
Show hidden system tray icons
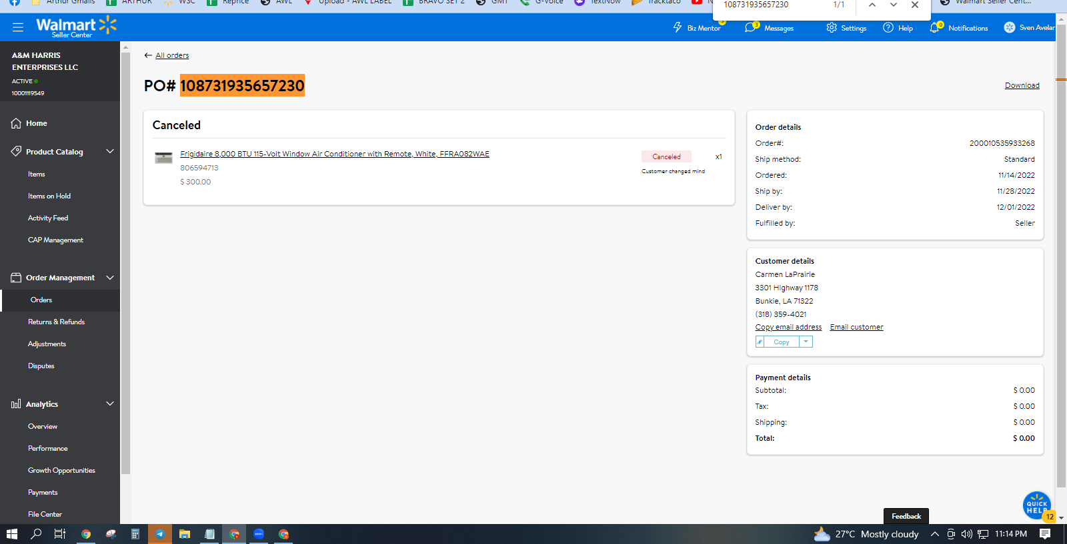[935, 534]
